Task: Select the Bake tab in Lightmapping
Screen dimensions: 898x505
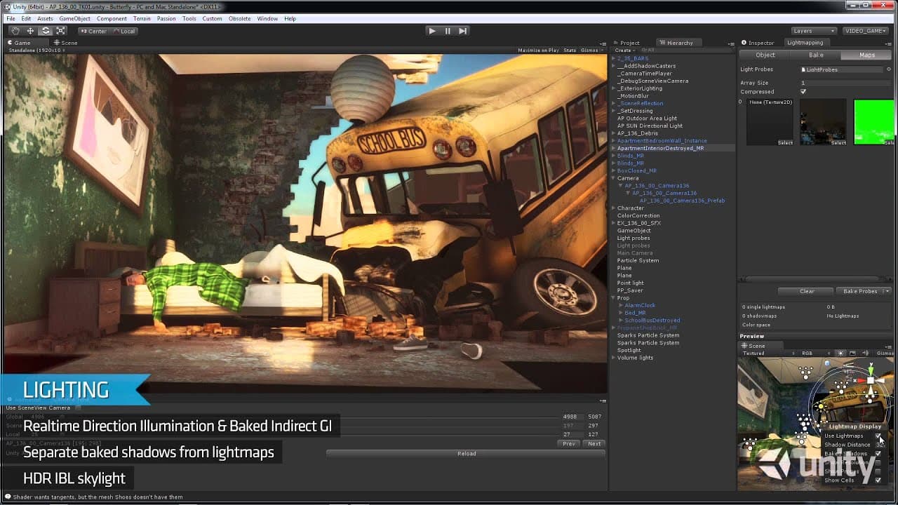Action: pyautogui.click(x=816, y=55)
